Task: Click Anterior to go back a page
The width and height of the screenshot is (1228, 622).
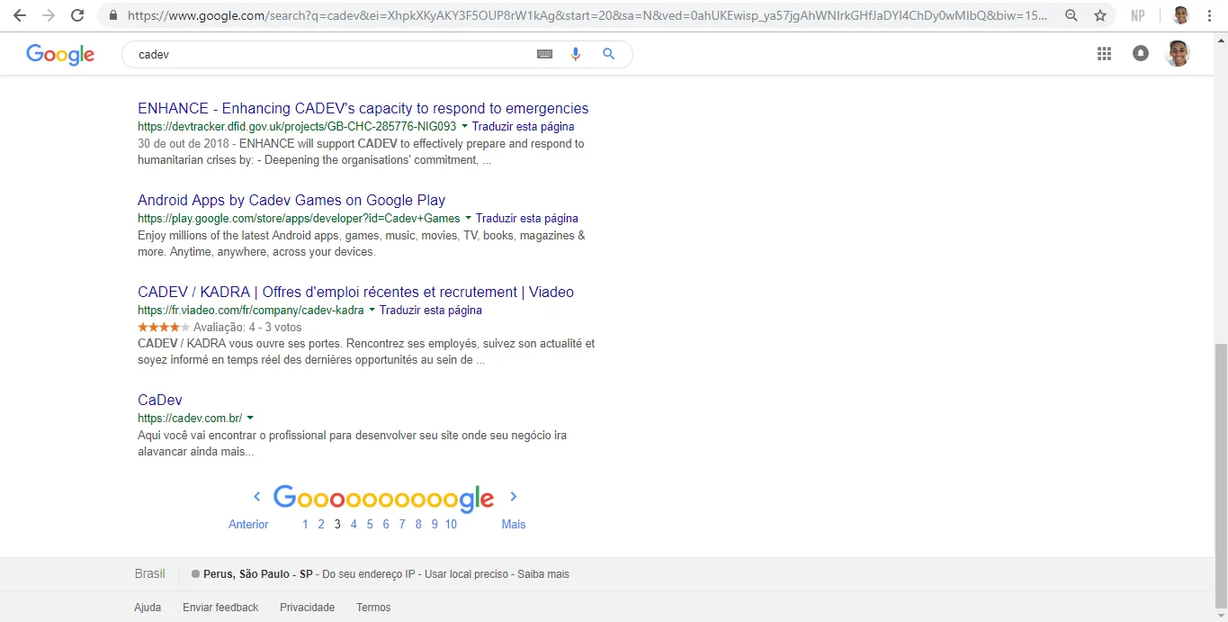Action: click(248, 524)
